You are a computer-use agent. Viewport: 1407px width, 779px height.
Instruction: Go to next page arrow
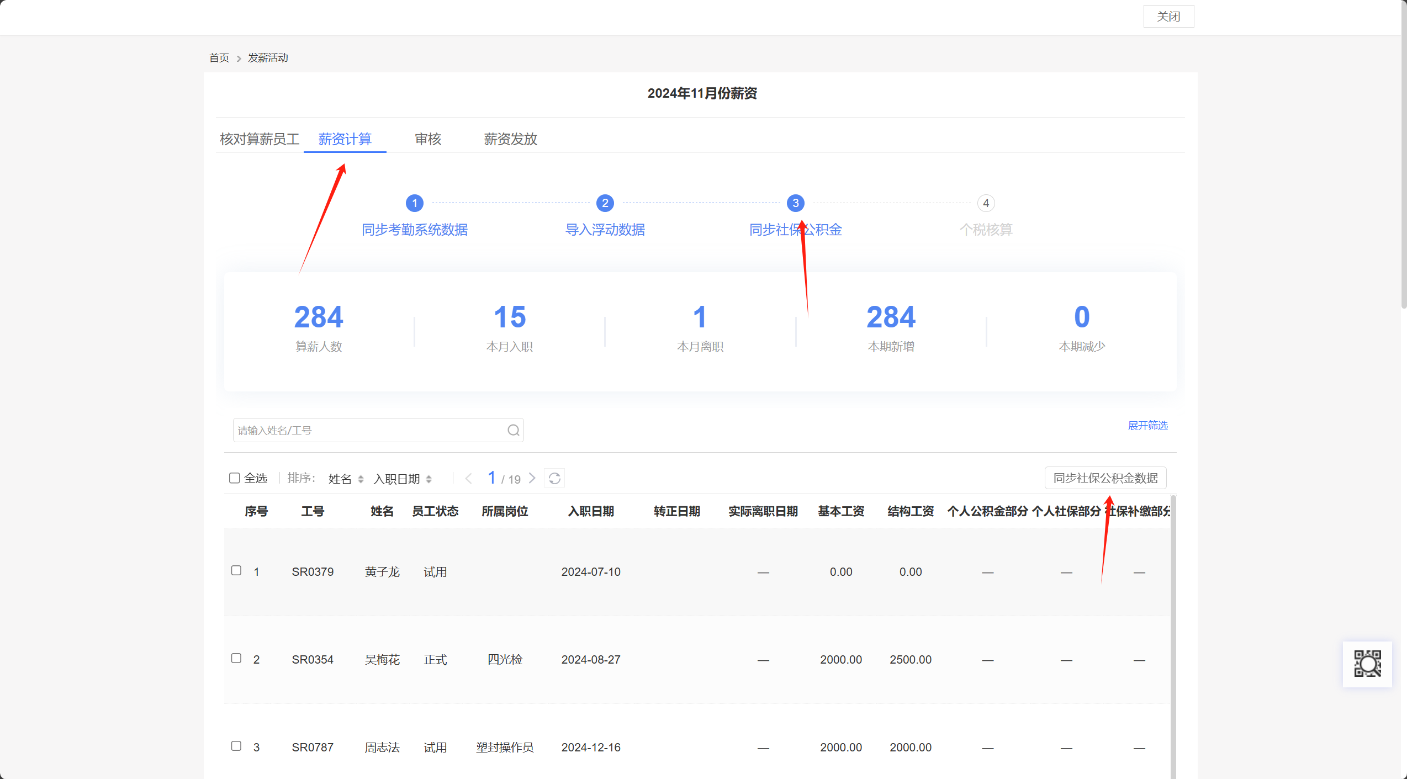[532, 478]
